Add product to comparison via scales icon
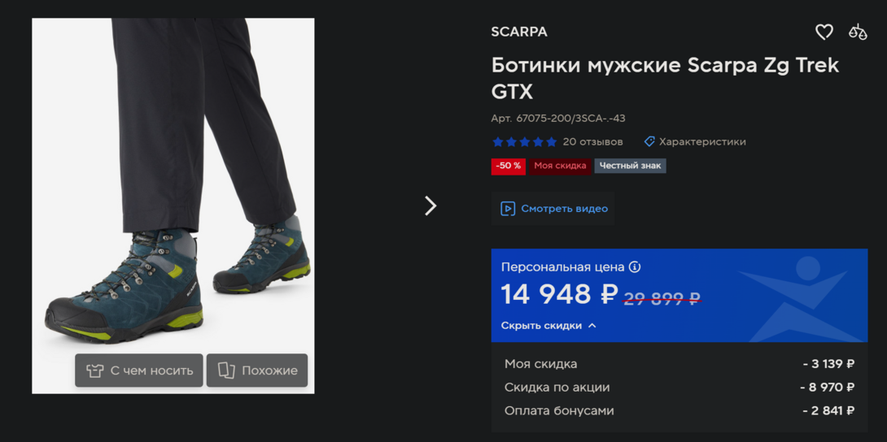 (857, 32)
